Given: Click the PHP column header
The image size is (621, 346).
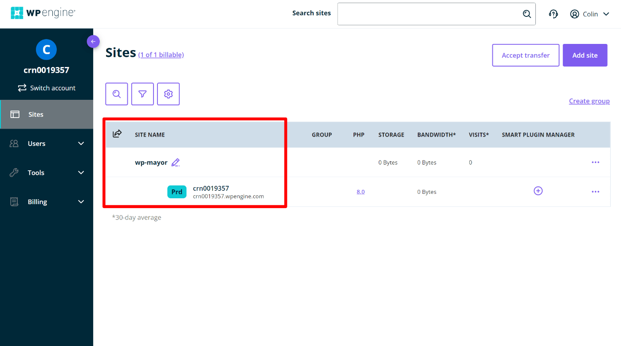Looking at the screenshot, I should click(359, 135).
